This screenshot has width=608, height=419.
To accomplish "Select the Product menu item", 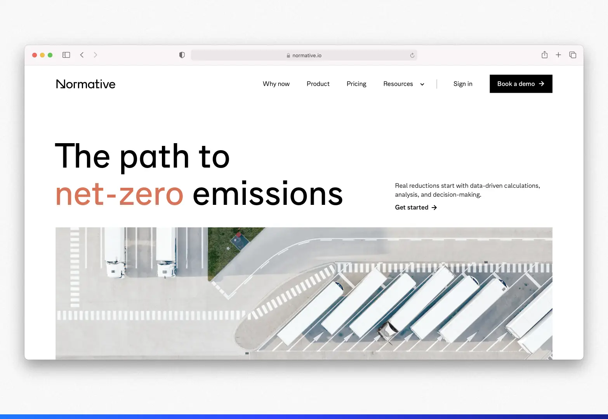I will pyautogui.click(x=318, y=84).
